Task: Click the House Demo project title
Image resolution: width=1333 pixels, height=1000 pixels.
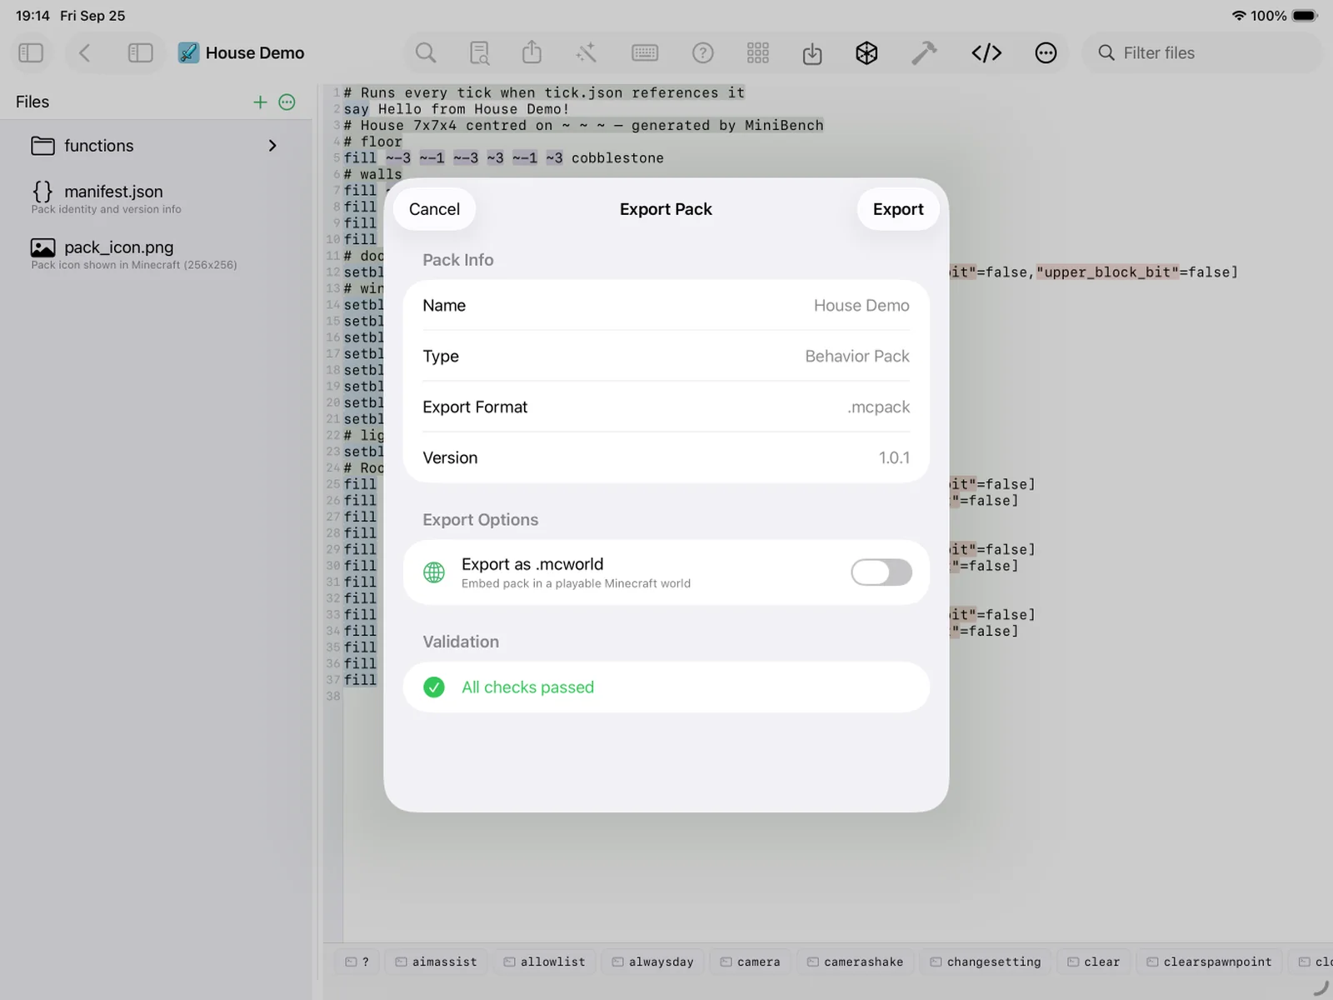Action: pyautogui.click(x=255, y=53)
